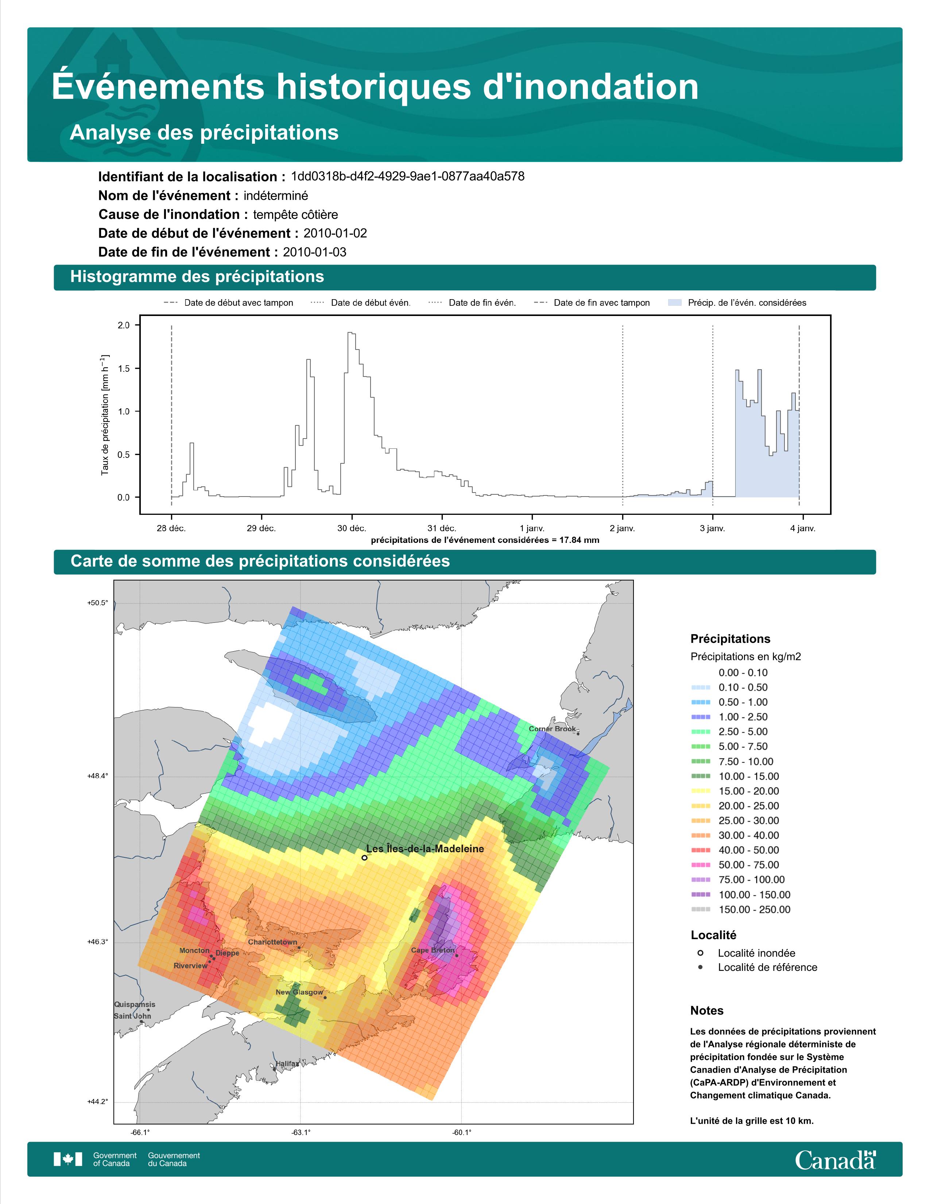Click the Gouvernement du Canada footer text
The image size is (930, 1204).
click(174, 1159)
